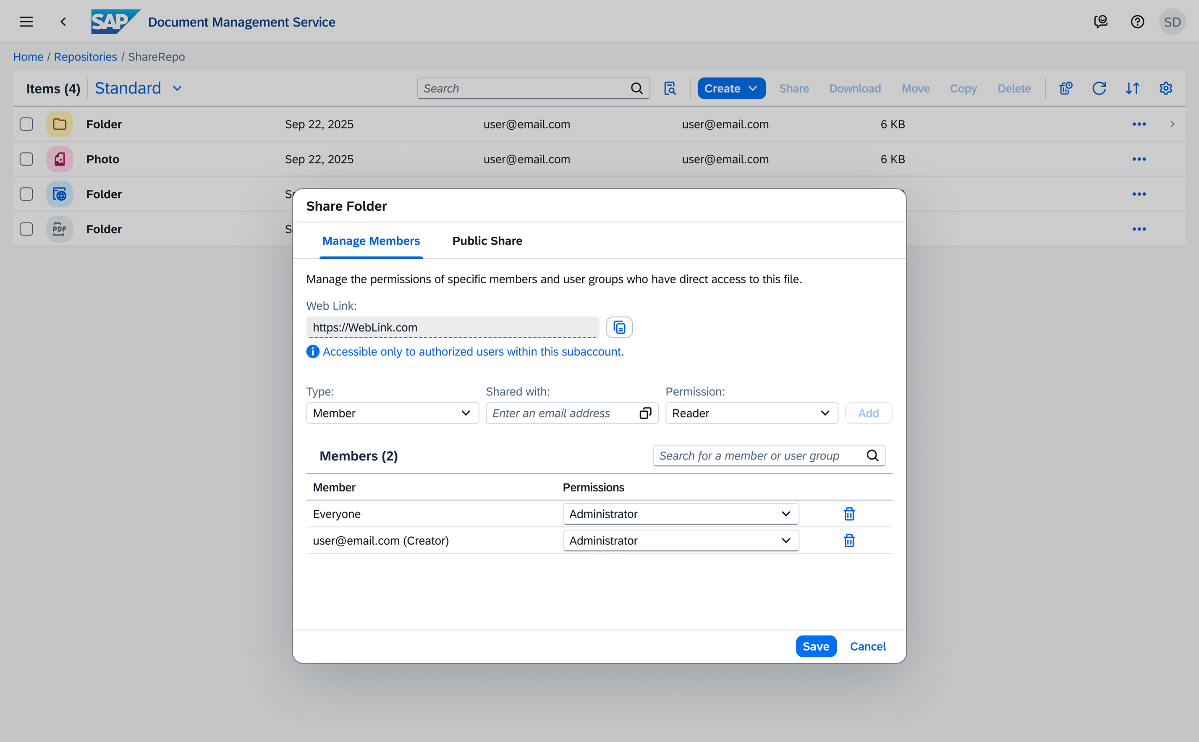Click the back arrow in header

tap(63, 21)
